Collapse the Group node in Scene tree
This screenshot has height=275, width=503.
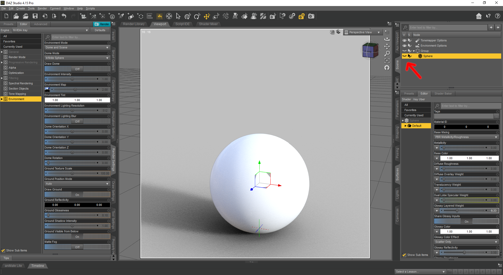413,51
